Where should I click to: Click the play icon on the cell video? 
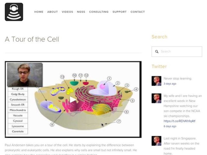click(x=73, y=99)
